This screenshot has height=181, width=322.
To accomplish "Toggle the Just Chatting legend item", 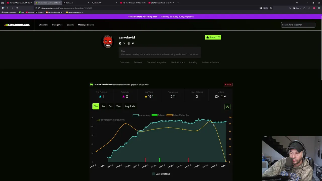I will tap(161, 174).
